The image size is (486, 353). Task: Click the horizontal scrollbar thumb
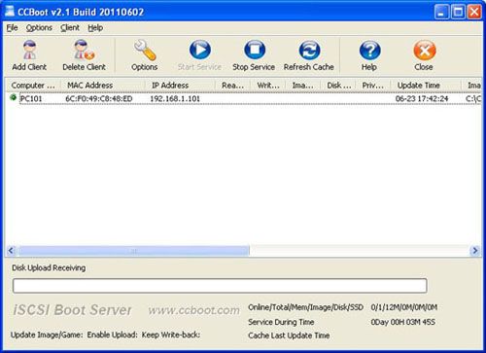click(134, 251)
